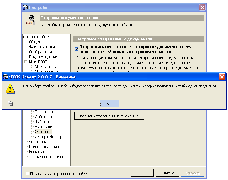
Task: Select 'Все настройки' tree root
Action: (36, 37)
